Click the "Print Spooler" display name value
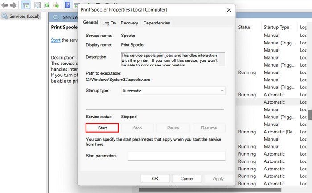Image resolution: width=312 pixels, height=193 pixels. 133,45
